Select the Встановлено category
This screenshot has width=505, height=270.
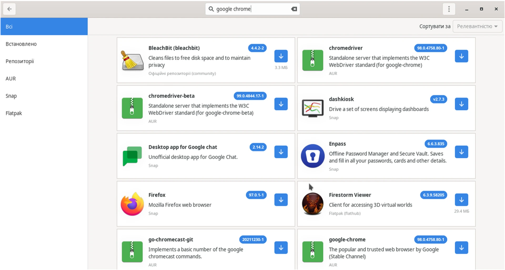click(44, 44)
